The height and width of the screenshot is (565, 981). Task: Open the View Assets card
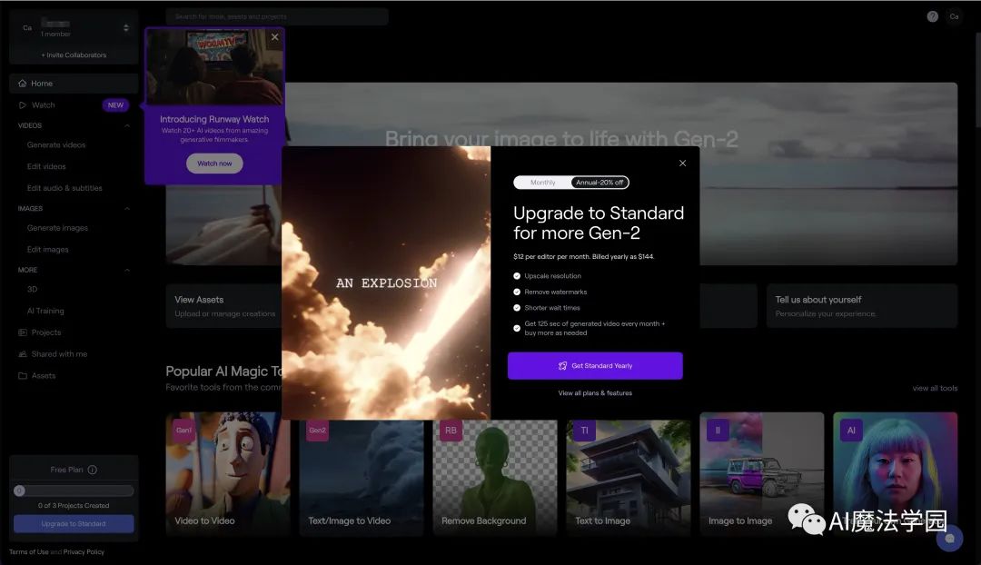(x=224, y=306)
